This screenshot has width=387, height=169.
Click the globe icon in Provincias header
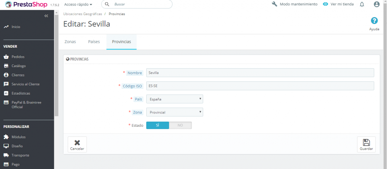[x=68, y=59]
